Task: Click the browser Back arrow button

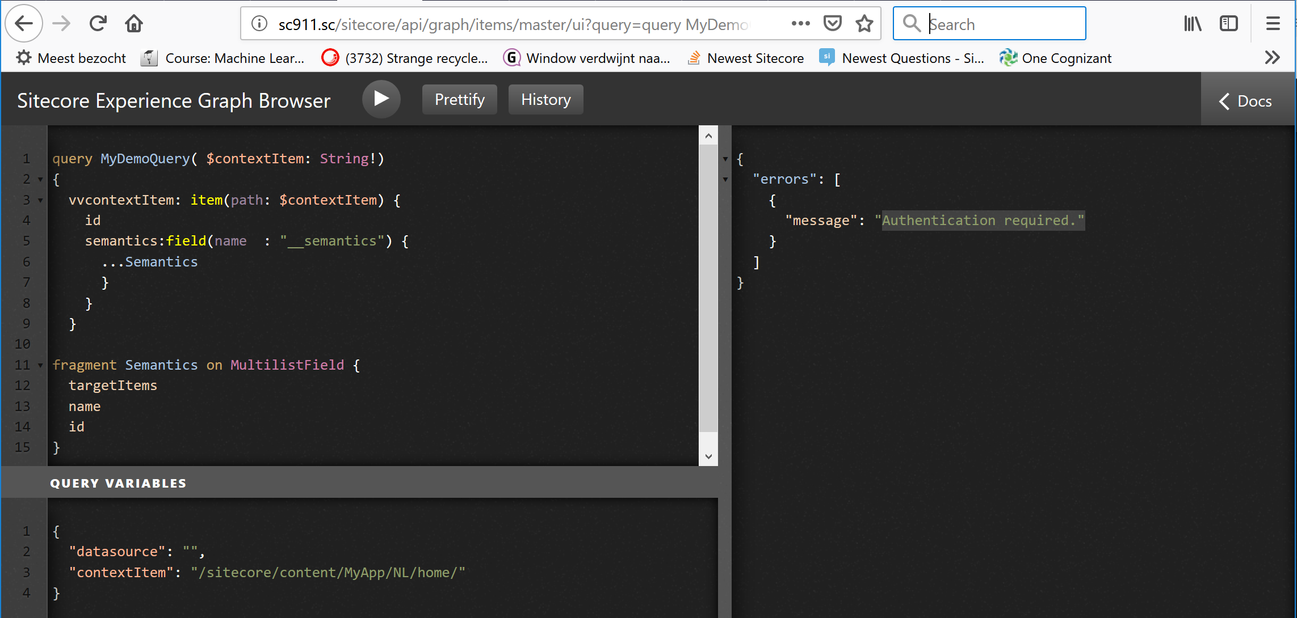Action: 23,24
